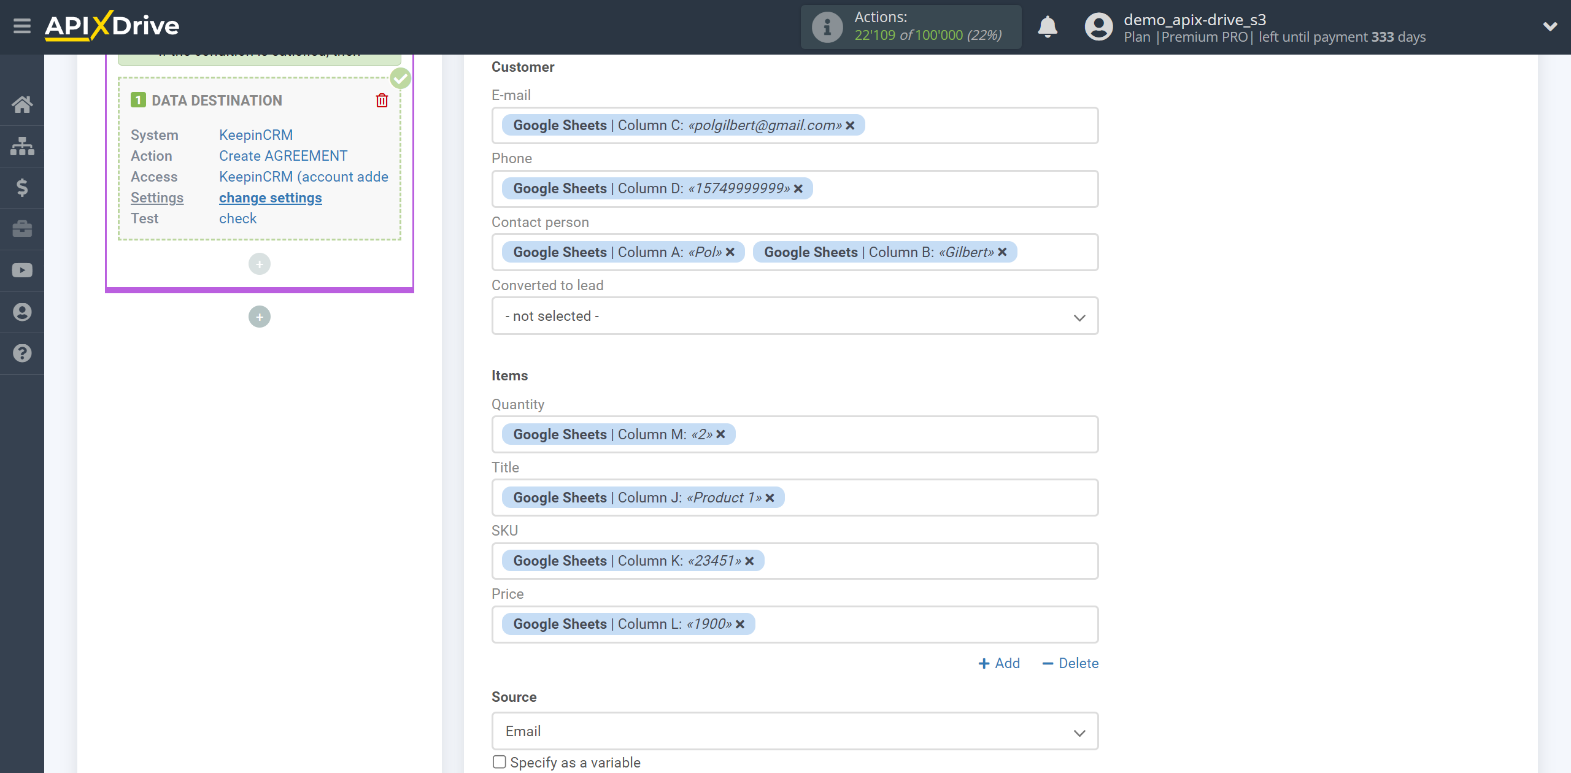Open the actions info icon

(x=827, y=27)
